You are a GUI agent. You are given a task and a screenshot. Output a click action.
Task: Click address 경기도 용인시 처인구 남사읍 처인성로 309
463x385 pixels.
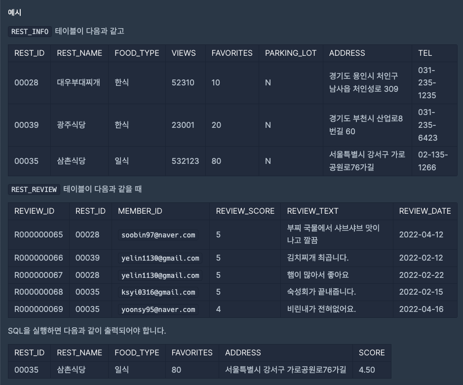[364, 82]
